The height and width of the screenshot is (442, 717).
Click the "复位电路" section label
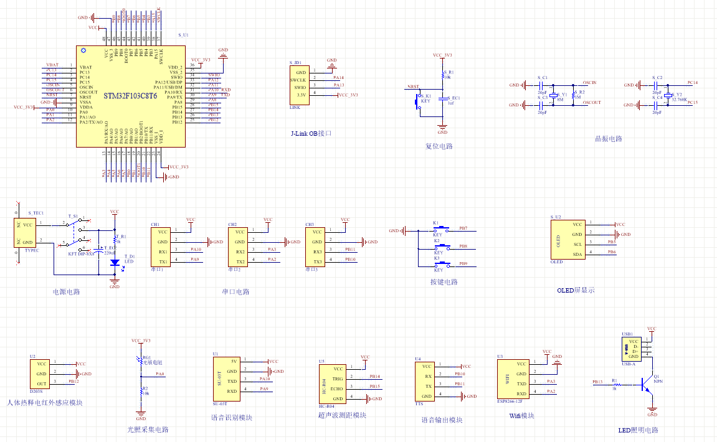tap(439, 146)
